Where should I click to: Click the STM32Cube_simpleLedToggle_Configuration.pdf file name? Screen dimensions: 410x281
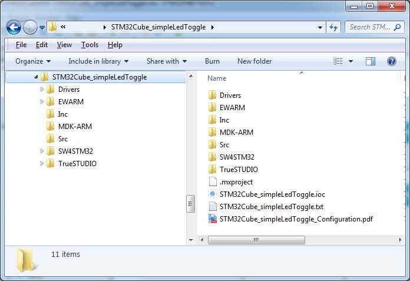[296, 219]
